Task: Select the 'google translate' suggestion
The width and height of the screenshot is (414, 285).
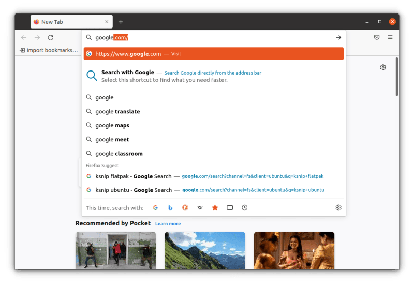Action: click(x=117, y=111)
